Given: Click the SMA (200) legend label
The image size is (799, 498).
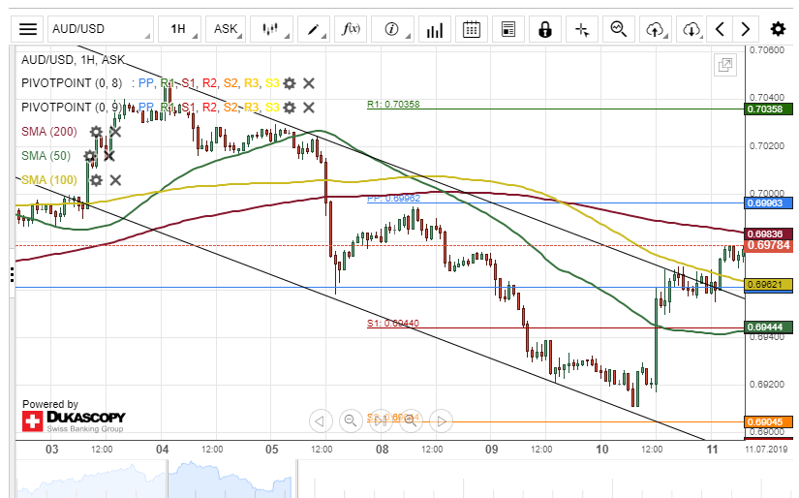Looking at the screenshot, I should [x=49, y=132].
